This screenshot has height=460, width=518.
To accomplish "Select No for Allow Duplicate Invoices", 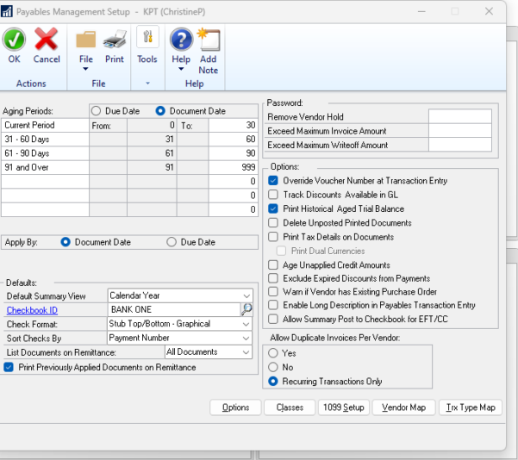I will coord(273,367).
